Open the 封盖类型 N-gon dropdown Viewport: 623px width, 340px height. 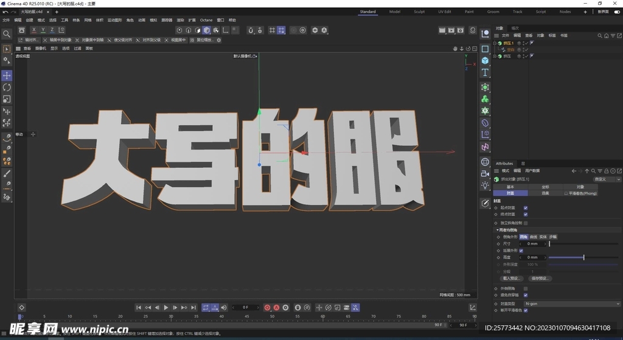(x=571, y=304)
